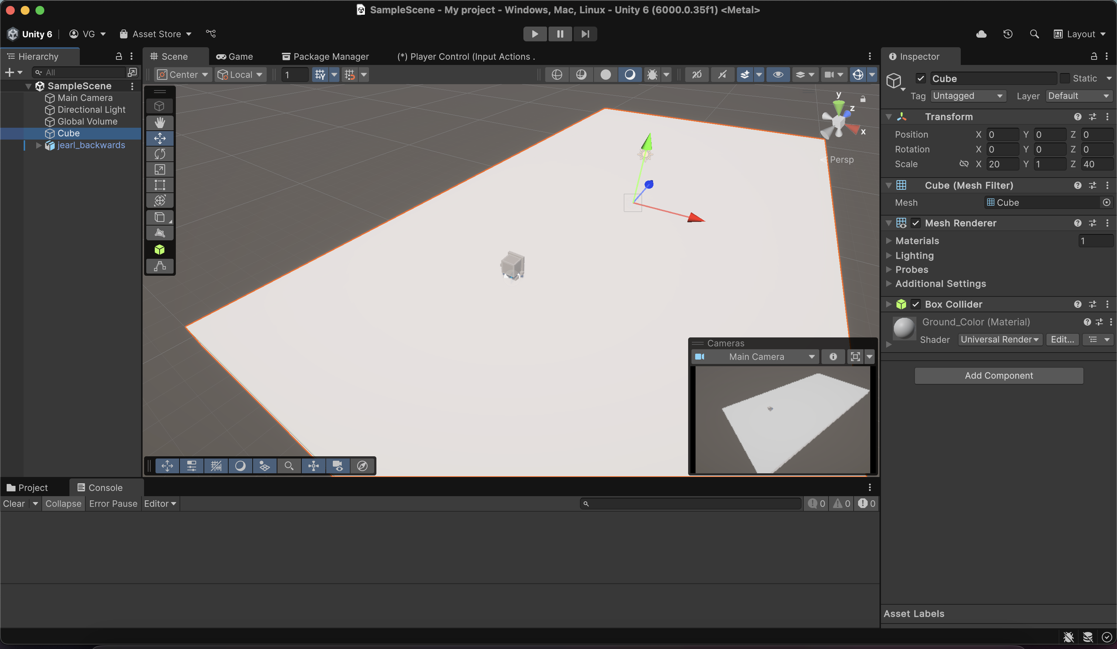
Task: Select the Rect tool
Action: point(160,185)
